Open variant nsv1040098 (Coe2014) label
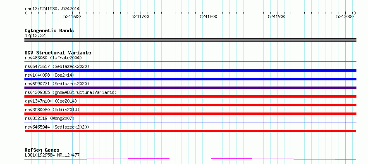 50,75
